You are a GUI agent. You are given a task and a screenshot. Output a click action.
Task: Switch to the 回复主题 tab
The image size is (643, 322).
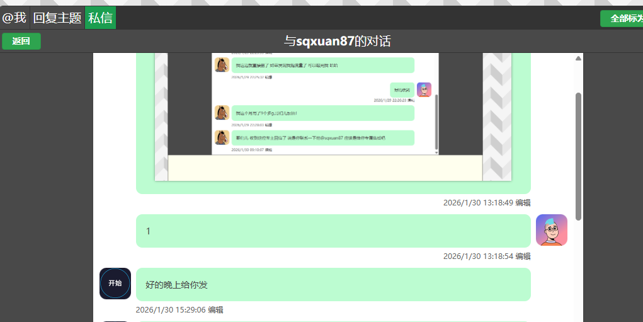pos(57,18)
